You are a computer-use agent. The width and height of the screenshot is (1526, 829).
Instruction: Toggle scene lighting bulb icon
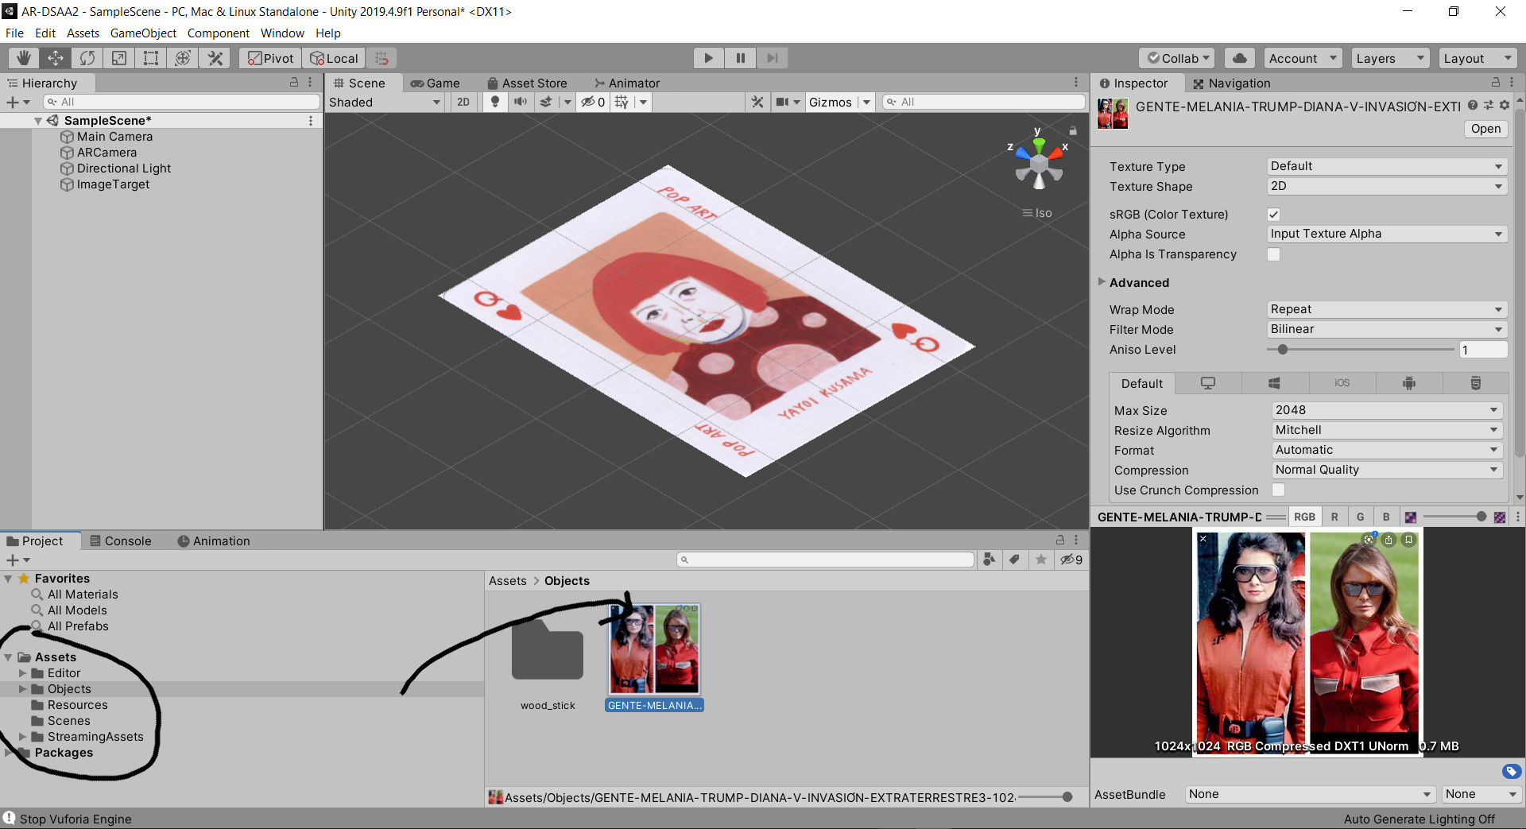tap(495, 102)
